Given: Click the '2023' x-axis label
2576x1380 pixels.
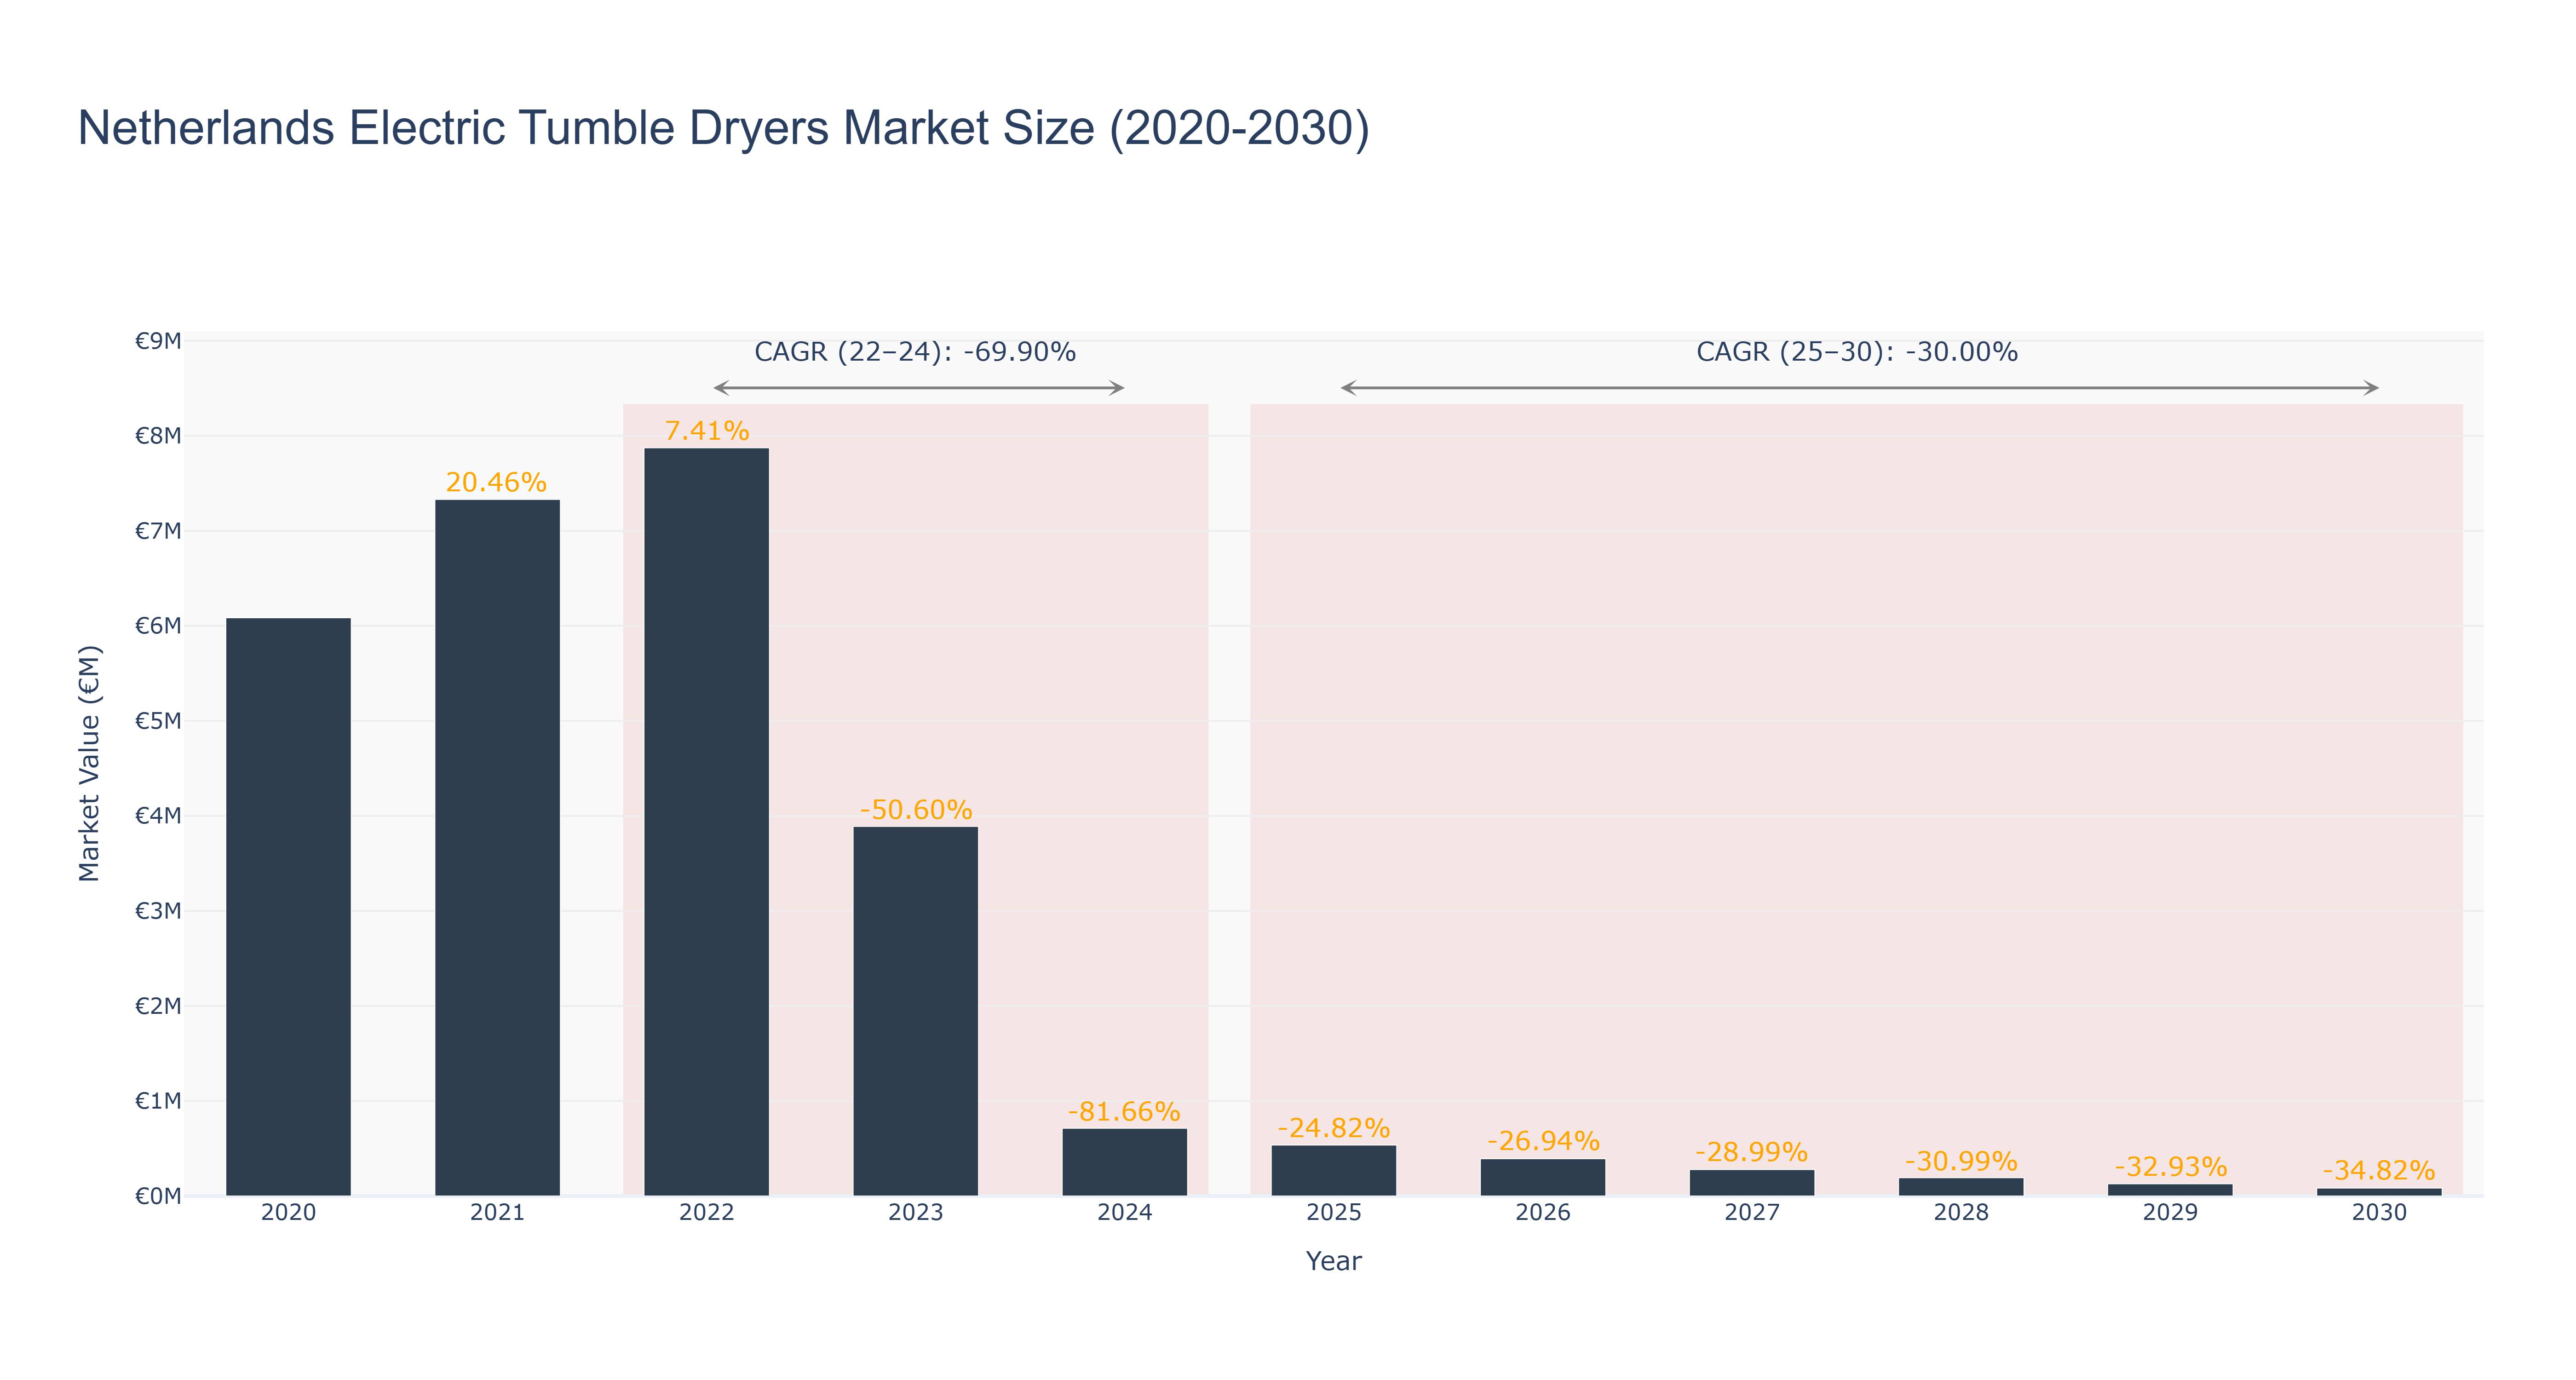Looking at the screenshot, I should tap(915, 1213).
